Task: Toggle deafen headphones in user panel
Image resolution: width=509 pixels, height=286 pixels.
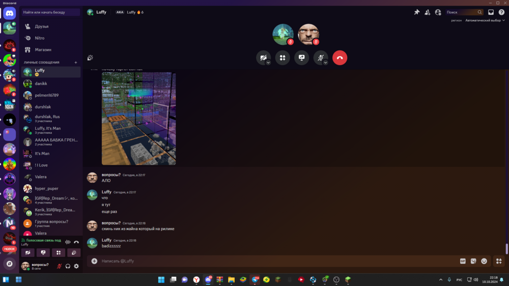Action: (x=68, y=266)
